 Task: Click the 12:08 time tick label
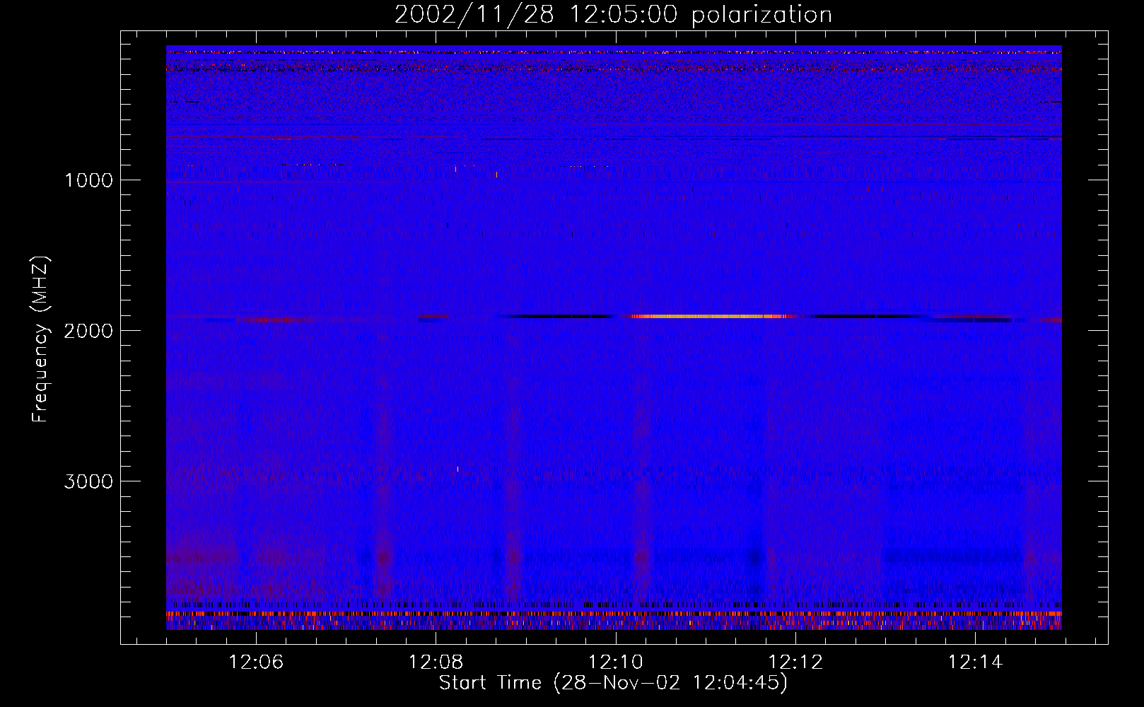[x=436, y=662]
